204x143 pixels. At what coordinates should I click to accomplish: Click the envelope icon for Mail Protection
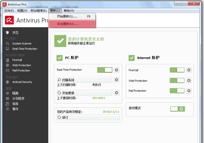pyautogui.click(x=7, y=71)
